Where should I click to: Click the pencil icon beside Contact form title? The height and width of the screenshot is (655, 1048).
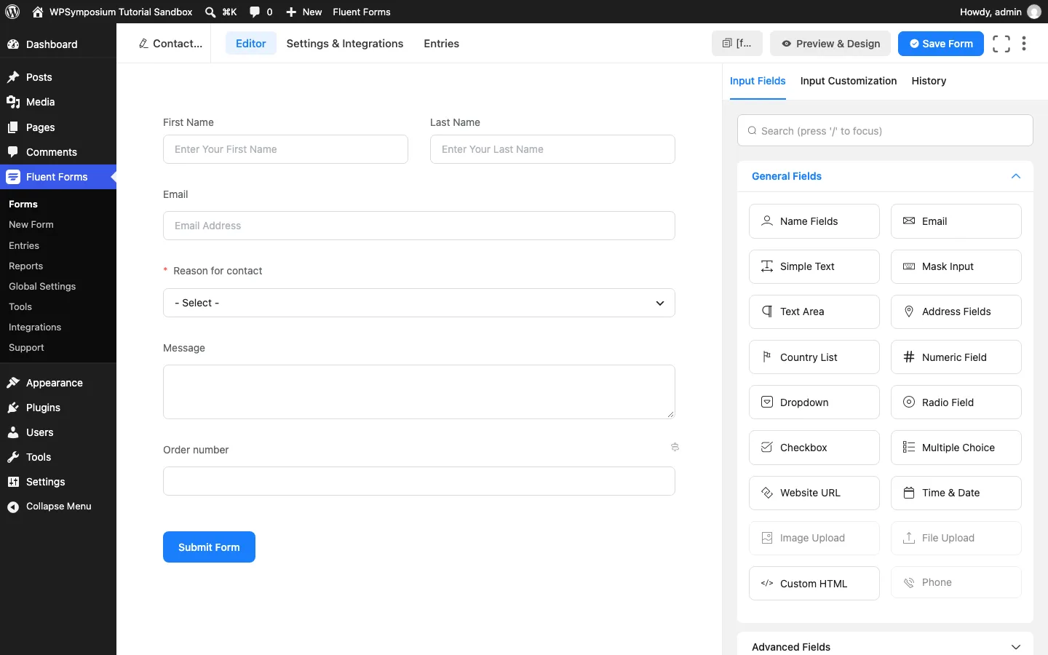click(x=144, y=44)
